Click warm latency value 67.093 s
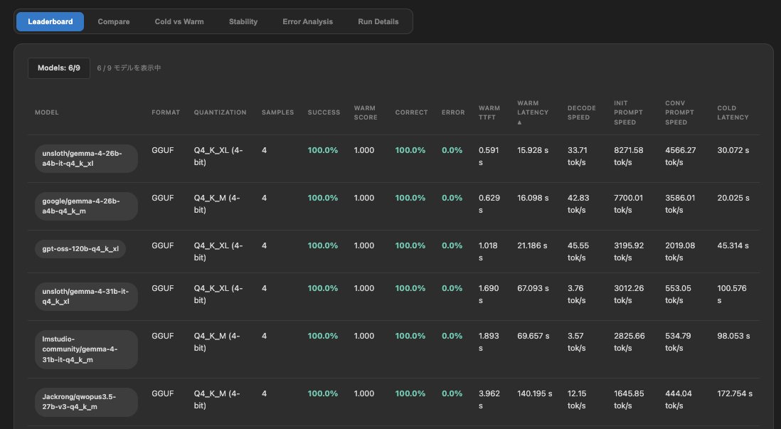 click(533, 288)
